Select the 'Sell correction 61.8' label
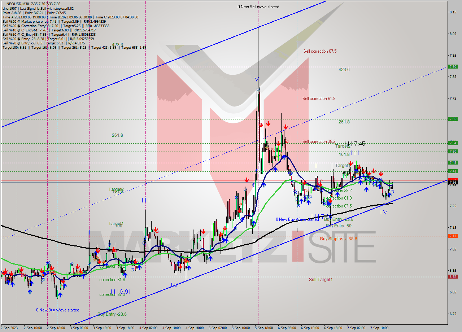This screenshot has height=332, width=462. (319, 99)
